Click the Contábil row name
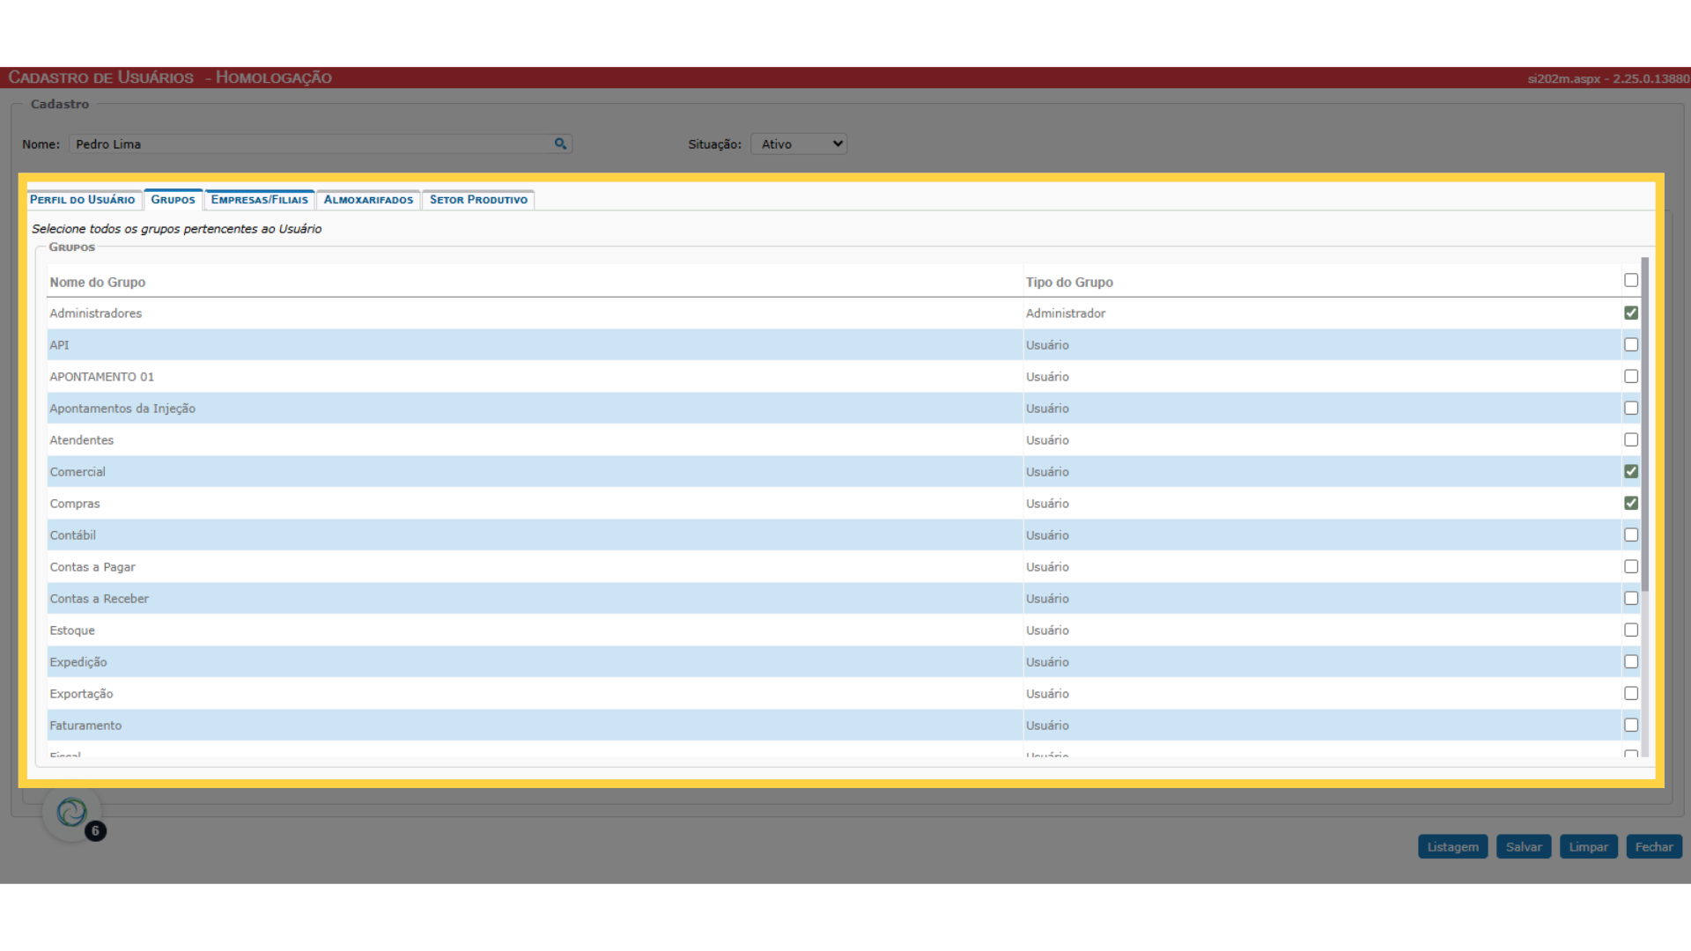Viewport: 1691px width, 951px height. (73, 535)
